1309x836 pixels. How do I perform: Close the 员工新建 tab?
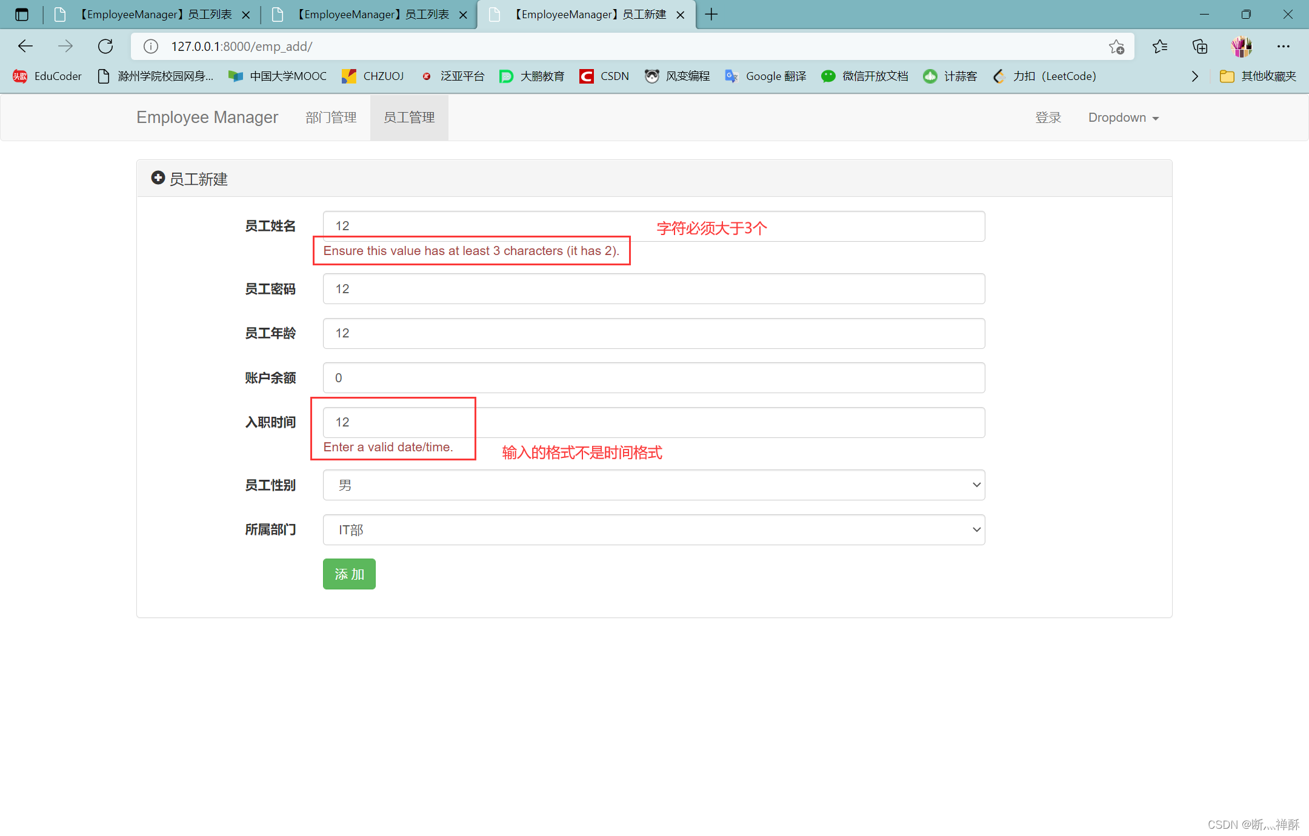681,15
